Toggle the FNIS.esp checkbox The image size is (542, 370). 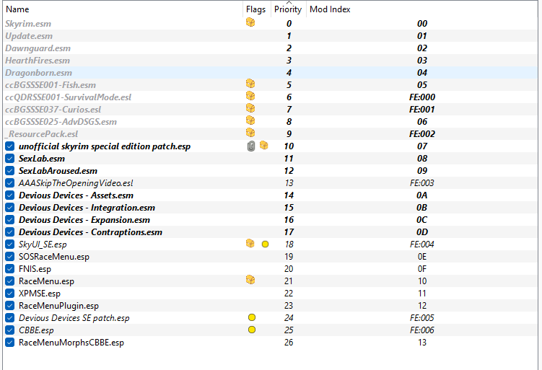point(10,269)
